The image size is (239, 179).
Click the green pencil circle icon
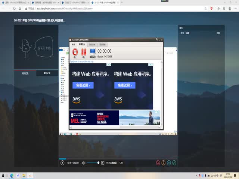[x=174, y=163]
